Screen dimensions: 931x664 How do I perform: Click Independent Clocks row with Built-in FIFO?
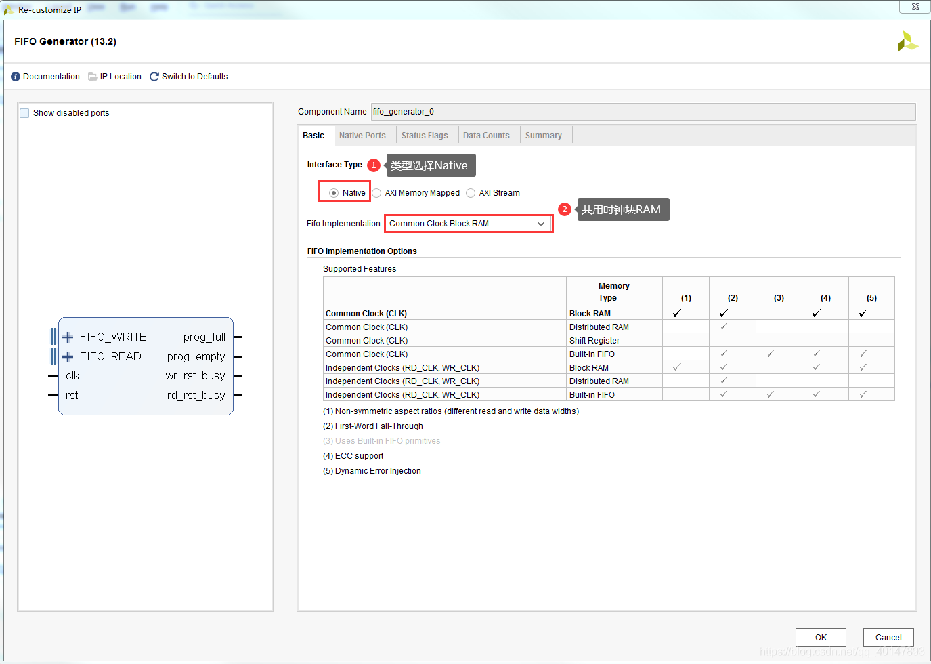609,395
